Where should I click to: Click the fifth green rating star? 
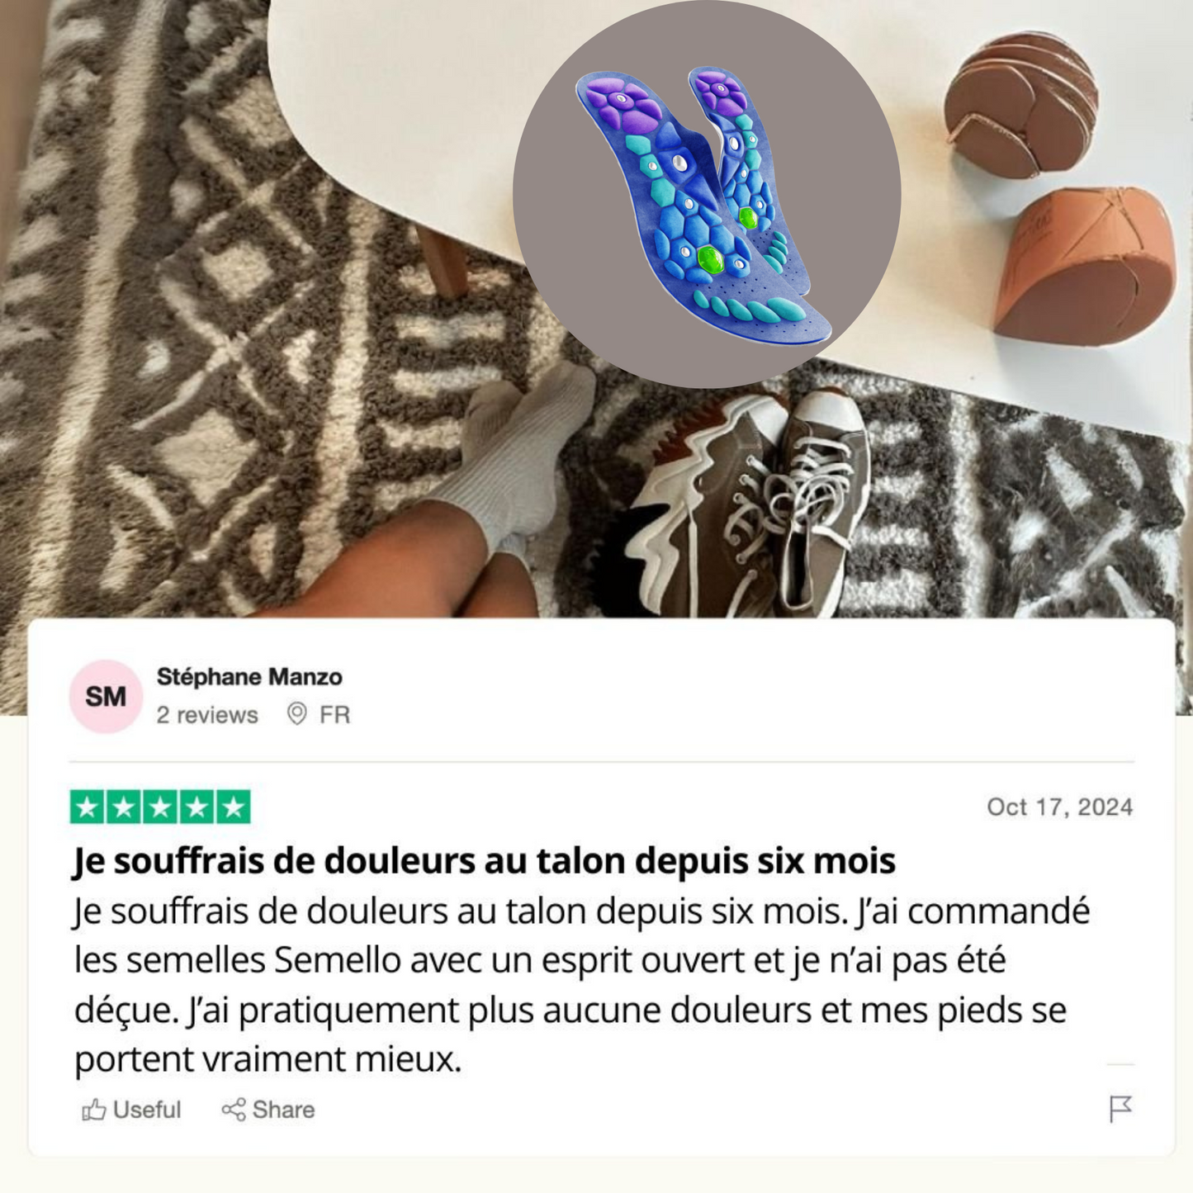click(x=233, y=807)
